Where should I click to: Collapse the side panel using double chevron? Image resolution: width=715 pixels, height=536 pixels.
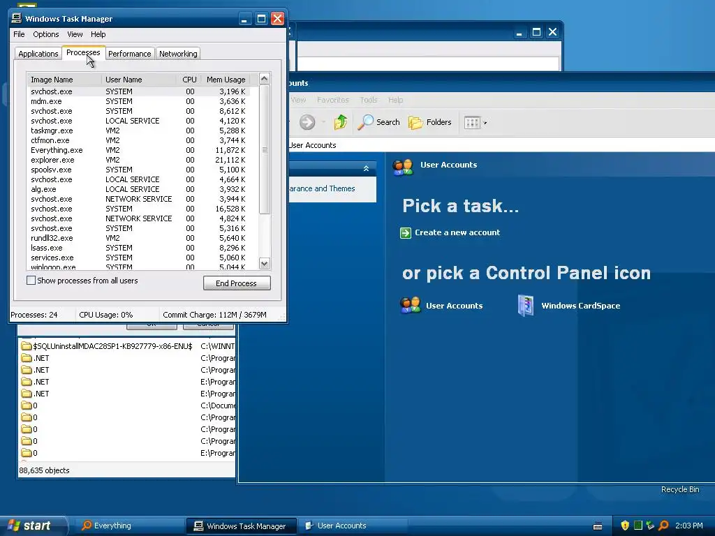(366, 169)
